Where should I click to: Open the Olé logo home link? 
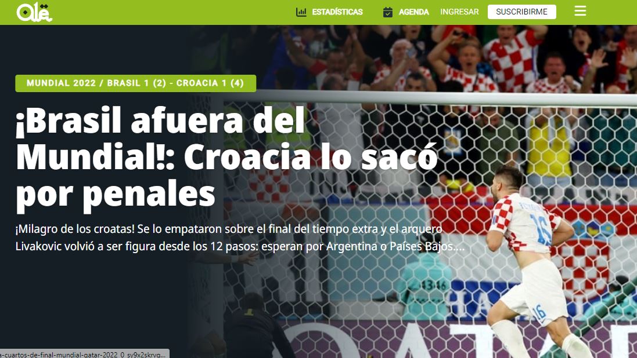point(34,12)
